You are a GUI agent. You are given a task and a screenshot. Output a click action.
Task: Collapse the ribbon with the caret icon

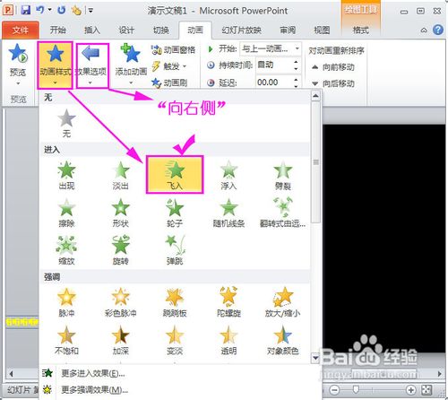(x=424, y=30)
